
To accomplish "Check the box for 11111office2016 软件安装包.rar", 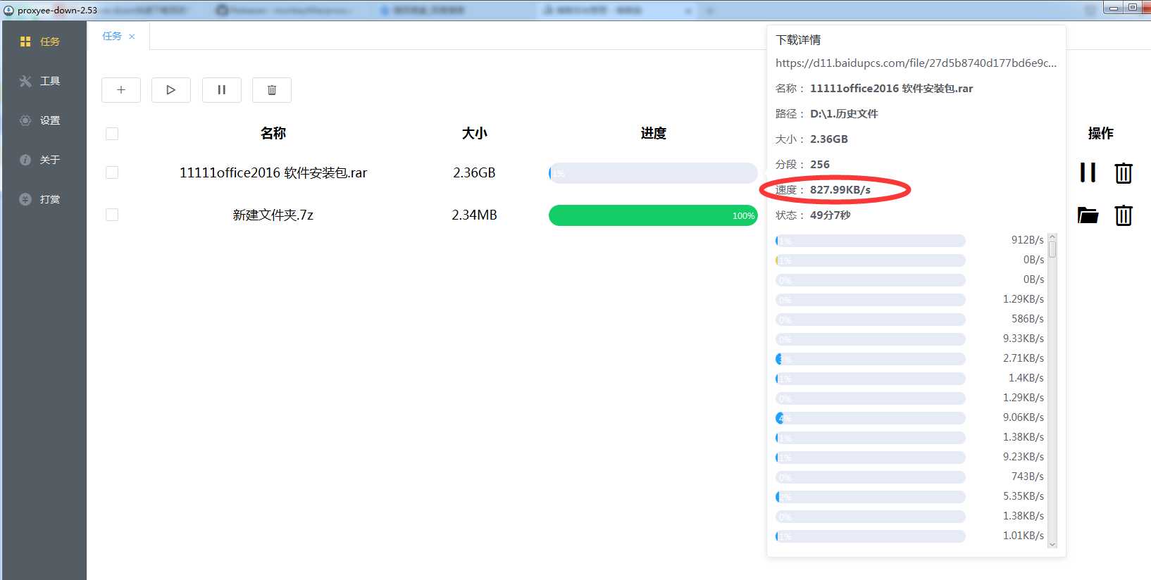I will [112, 172].
